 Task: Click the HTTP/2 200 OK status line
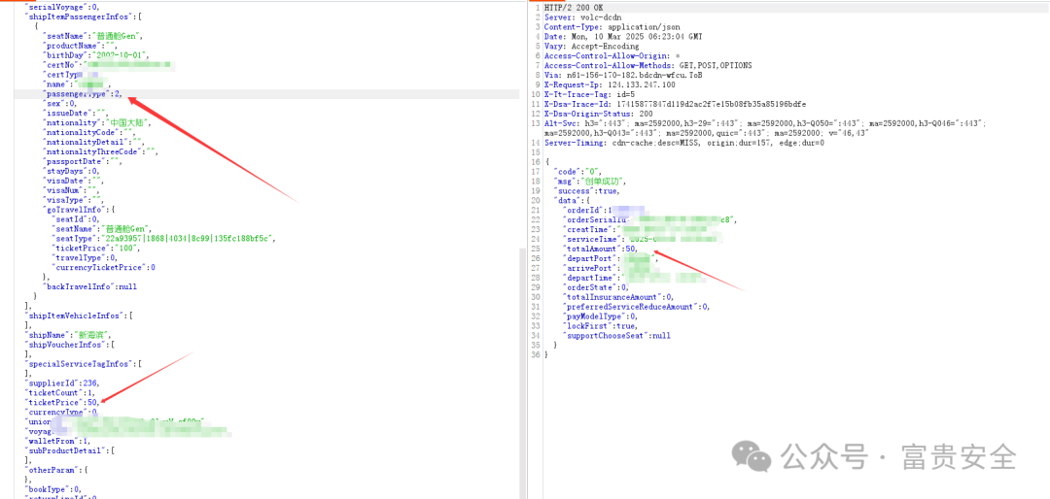pyautogui.click(x=575, y=8)
